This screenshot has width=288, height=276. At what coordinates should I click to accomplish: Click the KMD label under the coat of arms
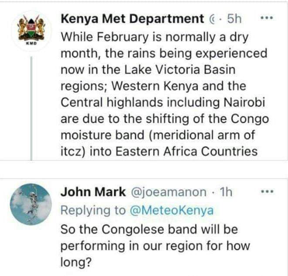(30, 44)
